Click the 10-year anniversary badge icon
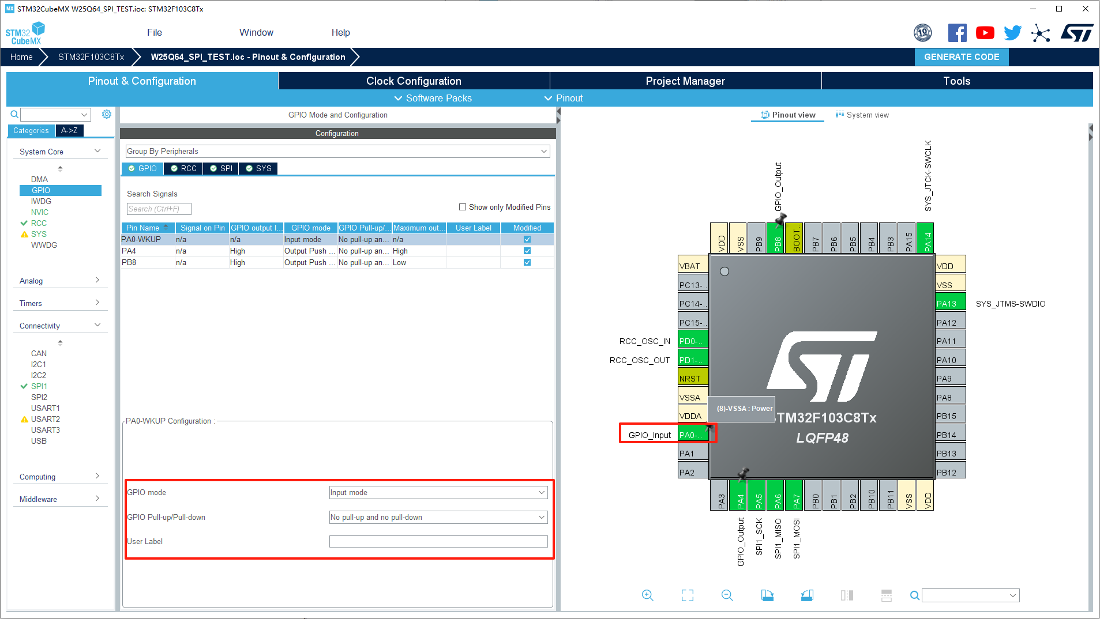The image size is (1100, 619). [923, 33]
